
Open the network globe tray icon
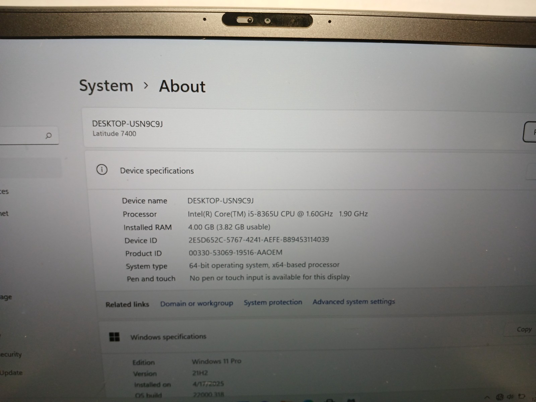pyautogui.click(x=499, y=397)
